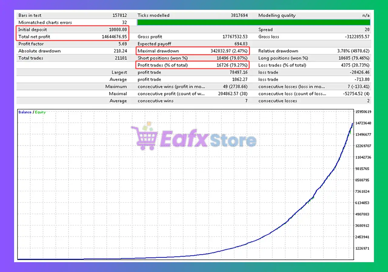Click the blue Balance legend label

coord(25,112)
